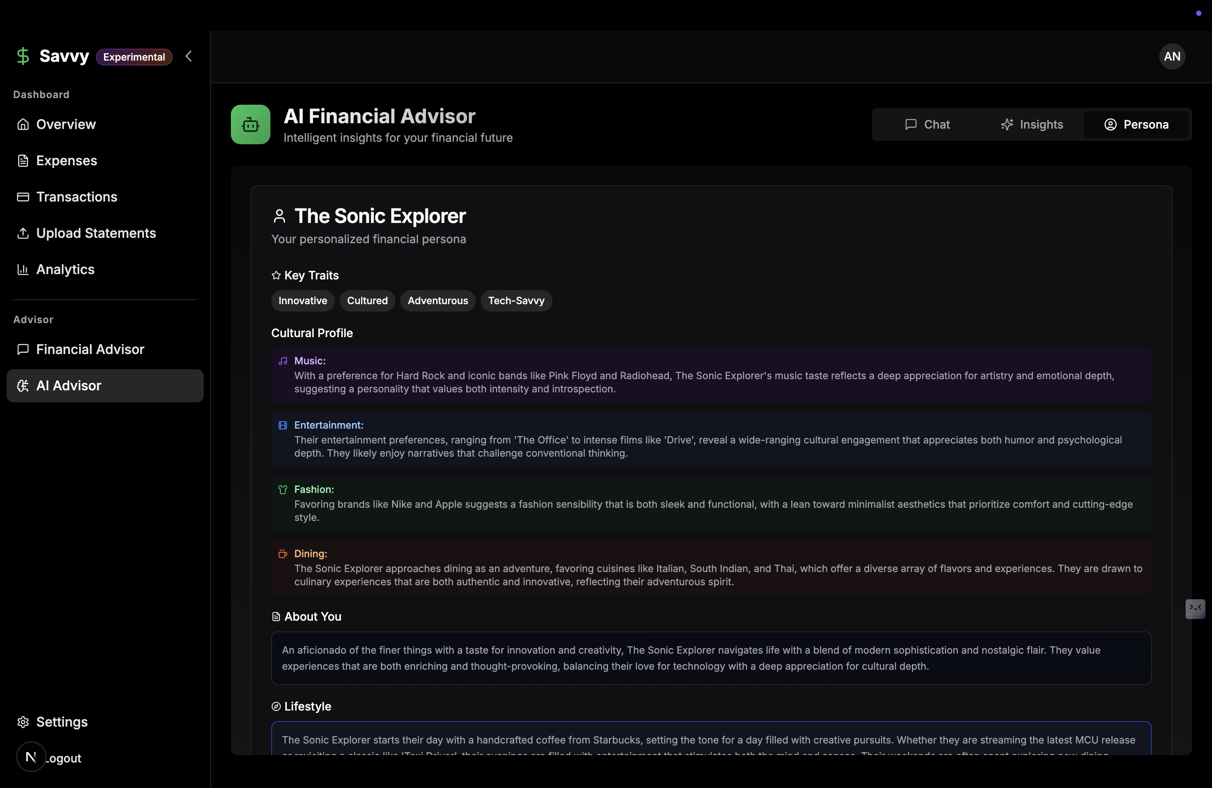Open Settings from the sidebar
The width and height of the screenshot is (1212, 788).
(61, 722)
